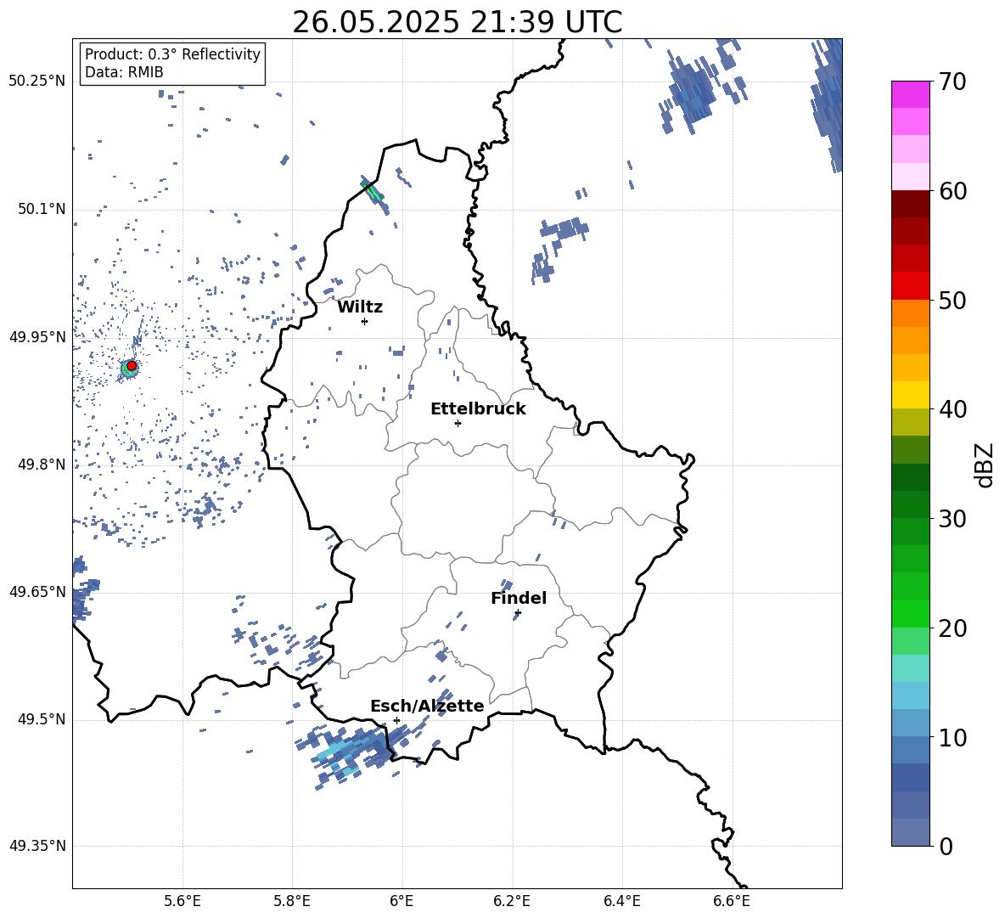Viewport: 1005px width, 918px height.
Task: Click the 49.95°N latitude label
Action: click(x=37, y=336)
